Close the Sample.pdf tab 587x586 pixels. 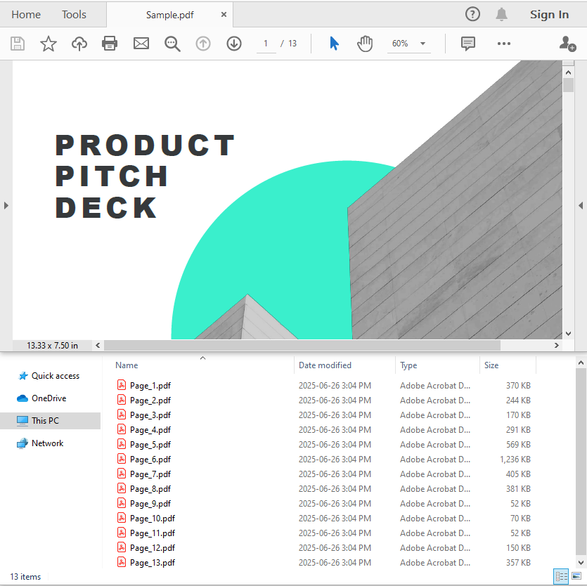click(224, 15)
